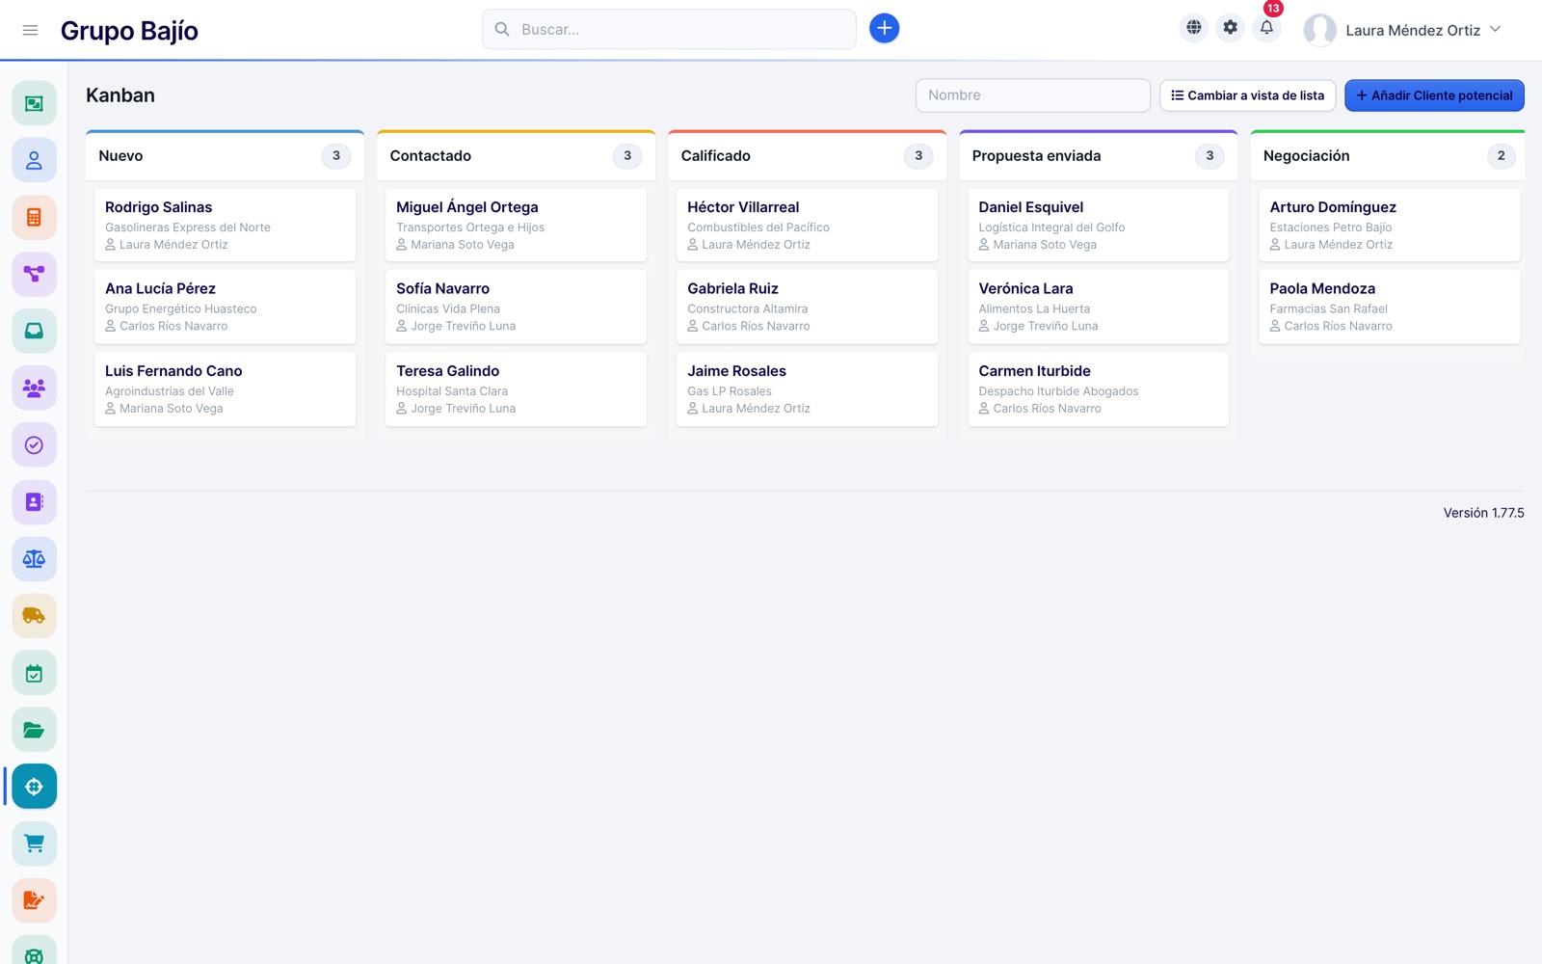The width and height of the screenshot is (1542, 964).
Task: Open the Arturo Domínguez lead card
Action: click(1389, 225)
